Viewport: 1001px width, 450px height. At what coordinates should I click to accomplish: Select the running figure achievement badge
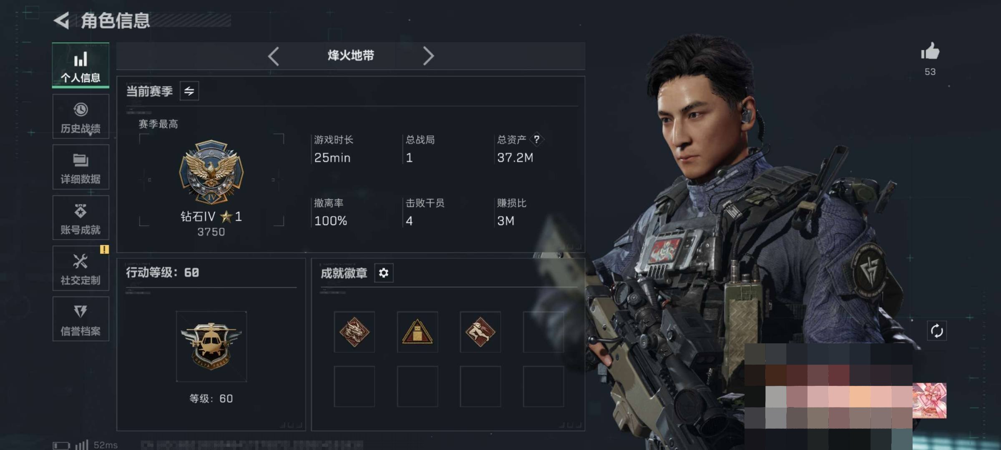tap(480, 332)
